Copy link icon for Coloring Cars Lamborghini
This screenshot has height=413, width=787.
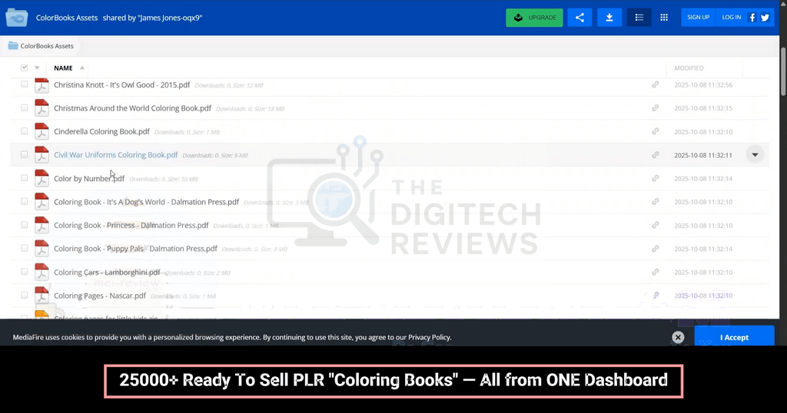tap(656, 273)
